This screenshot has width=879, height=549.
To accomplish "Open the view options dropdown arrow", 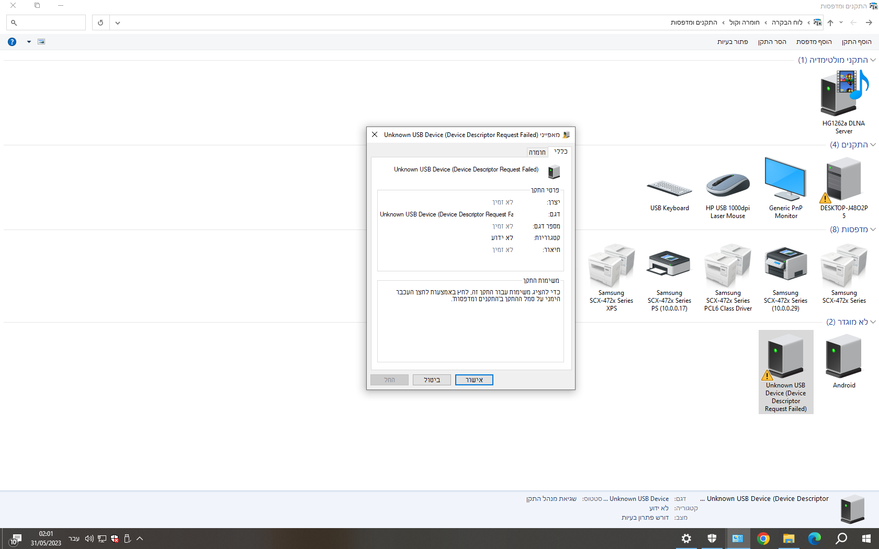I will 29,42.
